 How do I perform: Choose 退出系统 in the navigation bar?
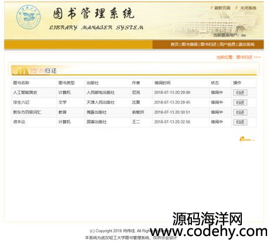click(247, 44)
